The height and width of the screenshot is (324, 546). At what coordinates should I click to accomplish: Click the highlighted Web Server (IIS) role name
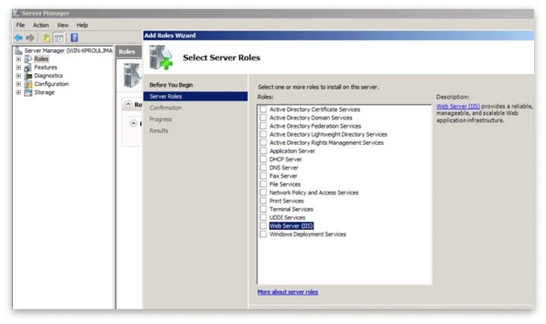point(291,226)
